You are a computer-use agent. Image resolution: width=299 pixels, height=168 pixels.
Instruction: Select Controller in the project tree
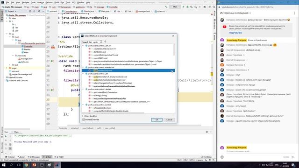pos(28,46)
